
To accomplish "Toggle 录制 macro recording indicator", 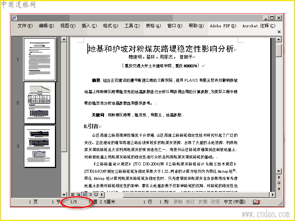I will pyautogui.click(x=178, y=202).
